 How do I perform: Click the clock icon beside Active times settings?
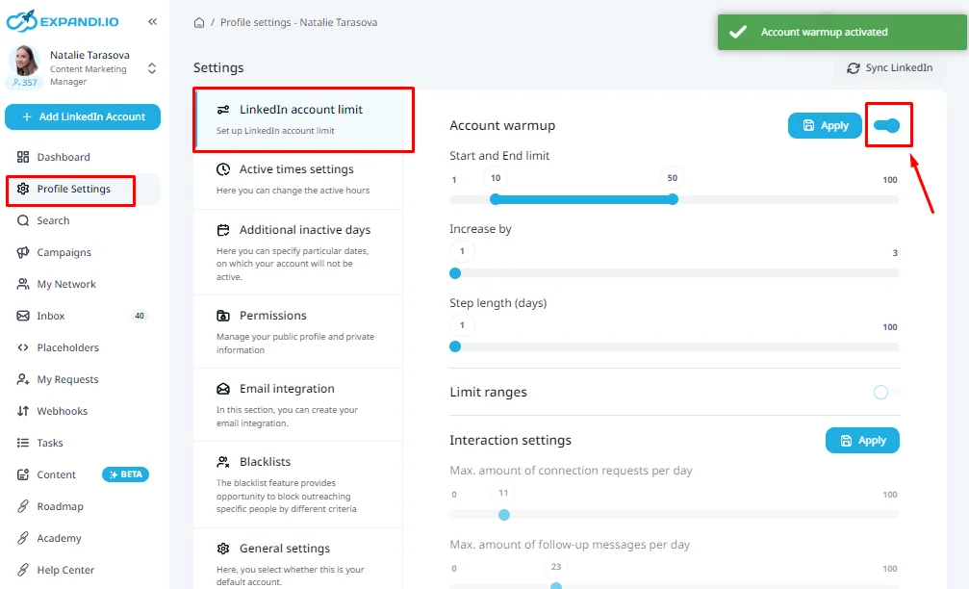tap(223, 169)
